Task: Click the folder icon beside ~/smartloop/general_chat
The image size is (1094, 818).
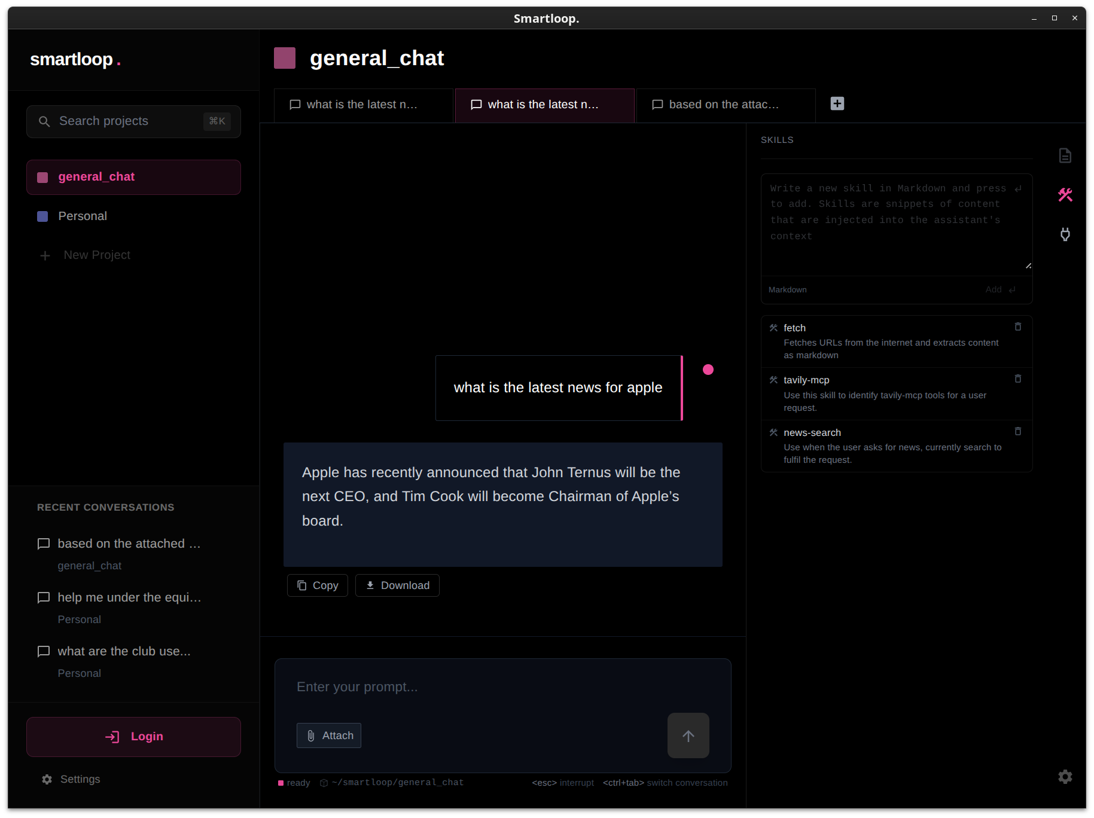Action: pos(324,783)
